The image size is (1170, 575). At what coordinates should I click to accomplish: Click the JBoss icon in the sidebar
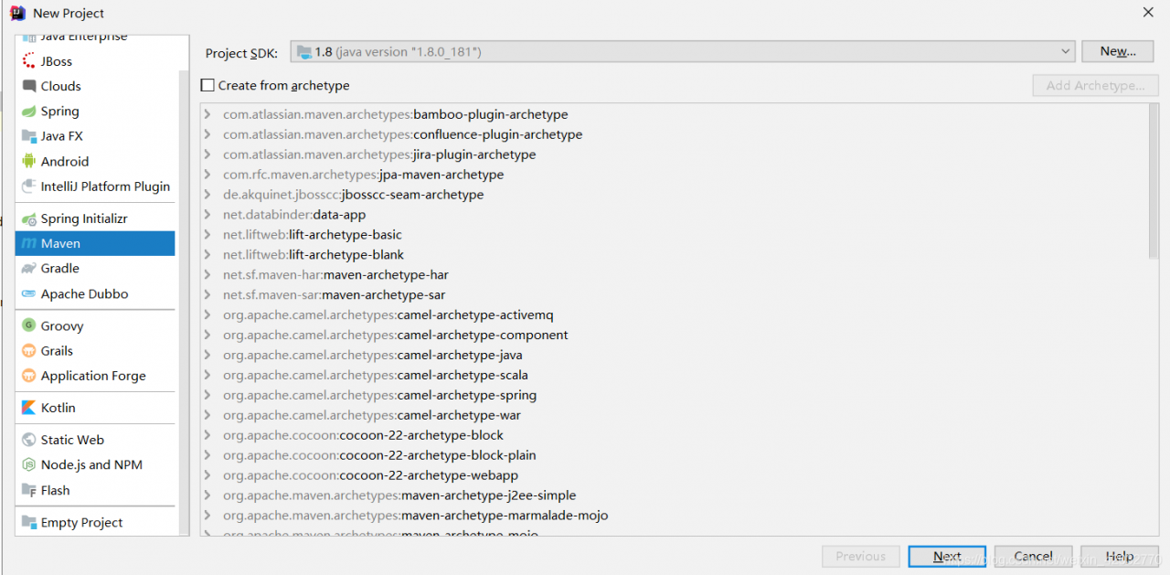29,61
